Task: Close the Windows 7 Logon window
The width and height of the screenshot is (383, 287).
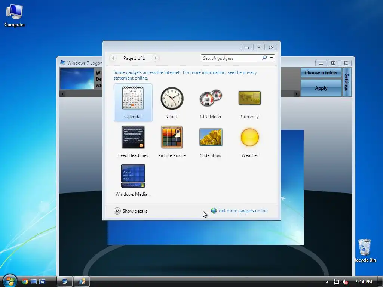Action: [346, 63]
